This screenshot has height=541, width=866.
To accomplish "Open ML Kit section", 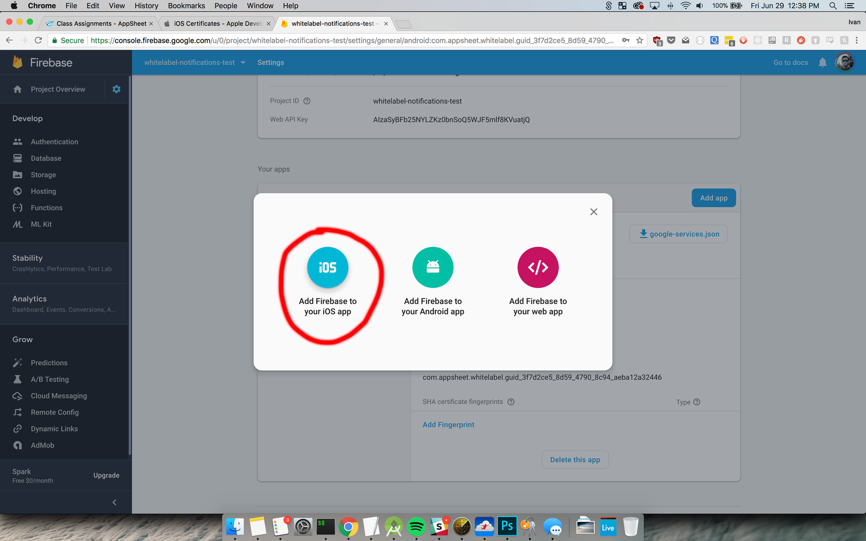I will tap(41, 224).
